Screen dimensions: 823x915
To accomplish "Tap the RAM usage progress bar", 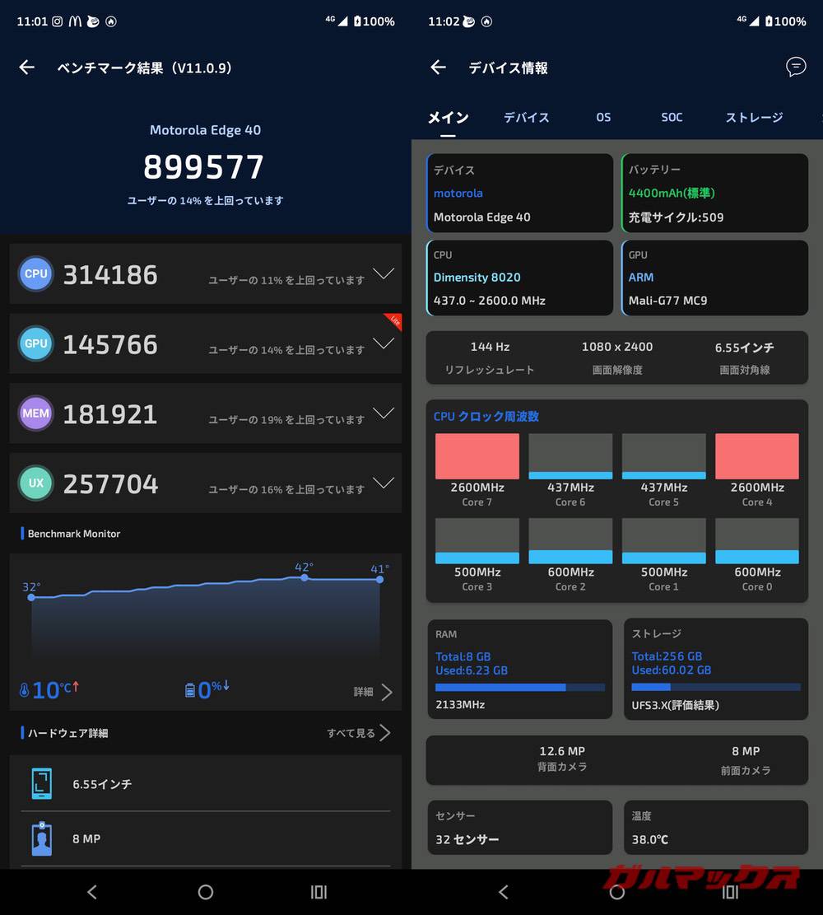I will pyautogui.click(x=519, y=687).
